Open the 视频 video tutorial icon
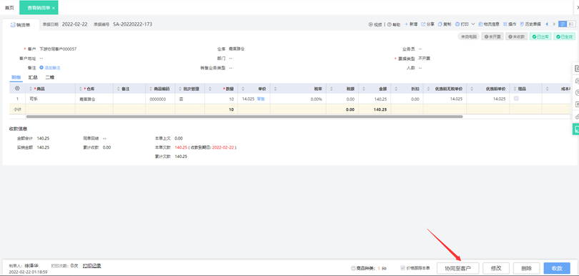Screen dimensions: 579x276 tap(371, 24)
